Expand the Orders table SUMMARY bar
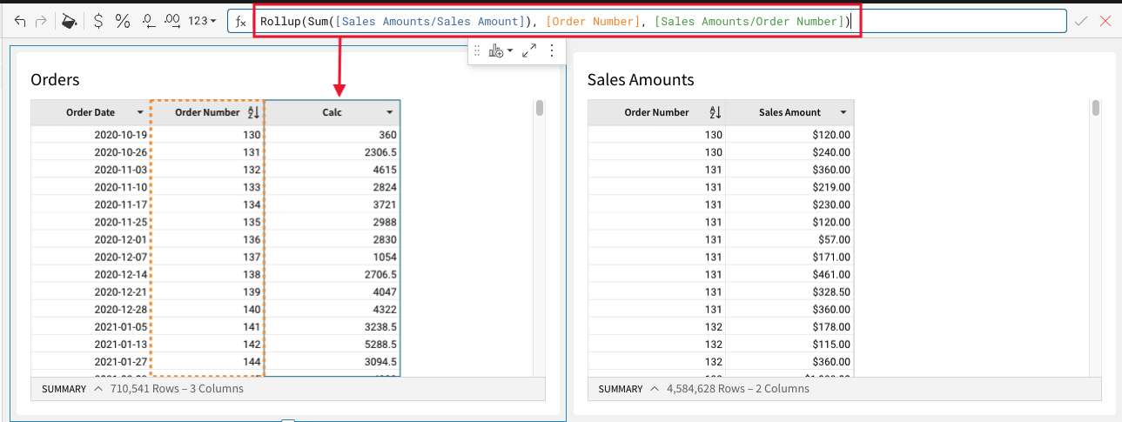Image resolution: width=1122 pixels, height=422 pixels. click(x=98, y=389)
